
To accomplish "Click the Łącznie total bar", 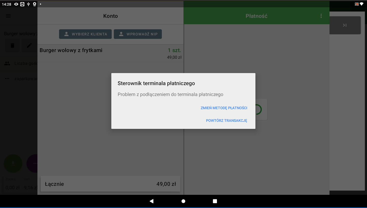I will tap(110, 184).
